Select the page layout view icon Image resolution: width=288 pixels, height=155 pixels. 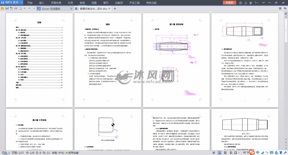pyautogui.click(x=219, y=153)
